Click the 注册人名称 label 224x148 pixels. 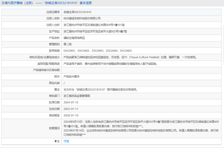(x=53, y=18)
